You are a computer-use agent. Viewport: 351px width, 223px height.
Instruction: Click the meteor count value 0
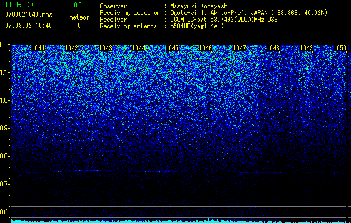pyautogui.click(x=79, y=26)
